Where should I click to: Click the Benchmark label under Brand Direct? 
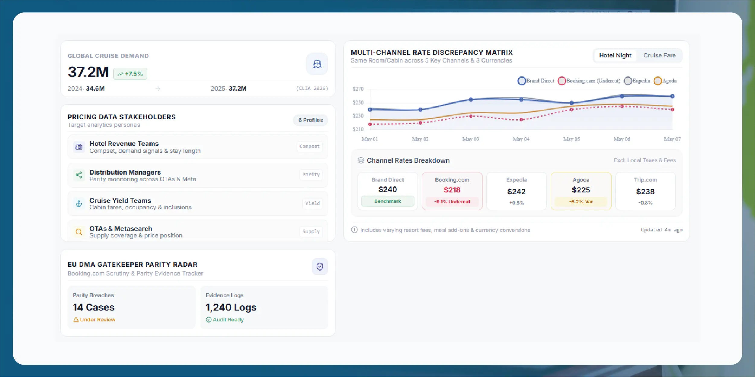(x=388, y=201)
